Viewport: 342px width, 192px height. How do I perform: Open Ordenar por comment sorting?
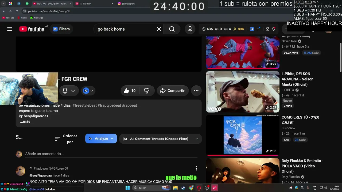point(66,139)
